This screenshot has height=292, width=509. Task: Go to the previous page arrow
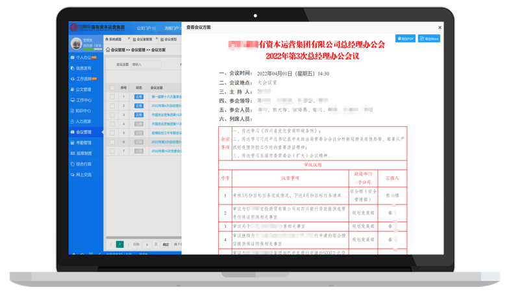point(111,245)
